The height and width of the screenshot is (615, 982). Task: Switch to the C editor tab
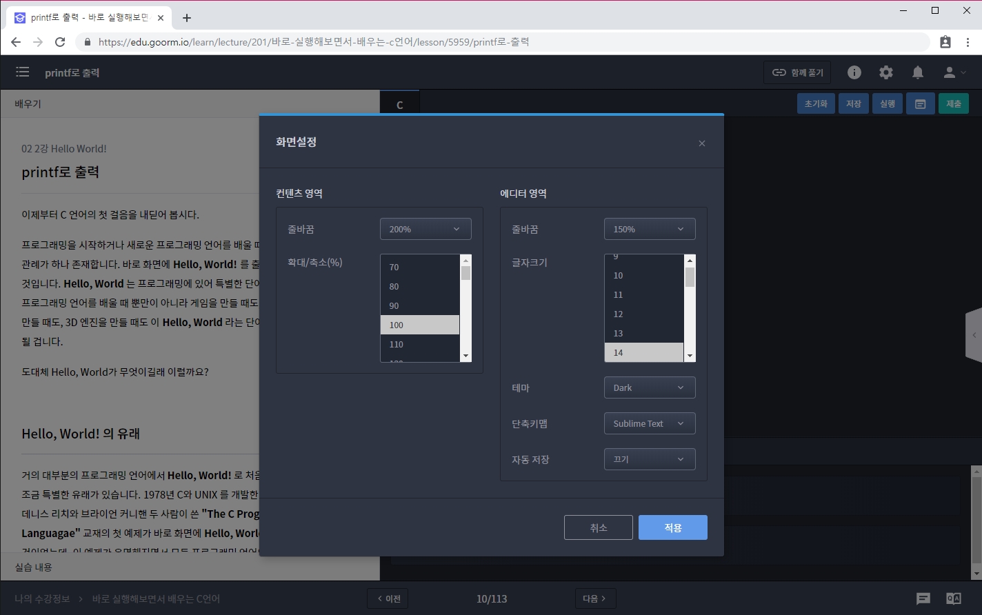(x=399, y=105)
